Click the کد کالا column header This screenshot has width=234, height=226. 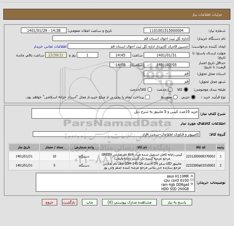click(201, 147)
